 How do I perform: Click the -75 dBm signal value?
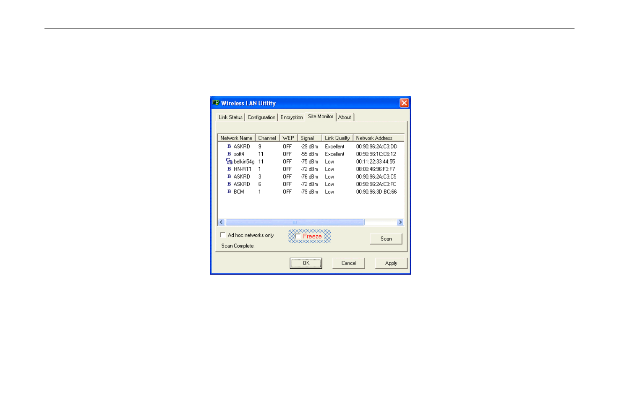pyautogui.click(x=309, y=162)
